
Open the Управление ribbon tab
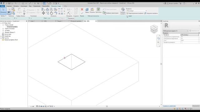[x=37, y=6]
